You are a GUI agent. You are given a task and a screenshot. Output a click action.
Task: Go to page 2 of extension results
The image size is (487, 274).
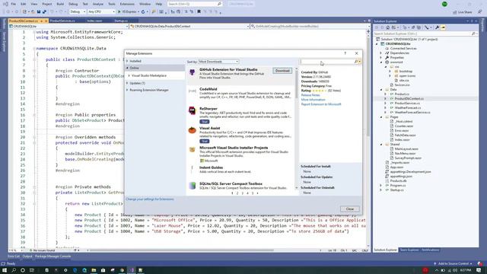click(x=237, y=193)
